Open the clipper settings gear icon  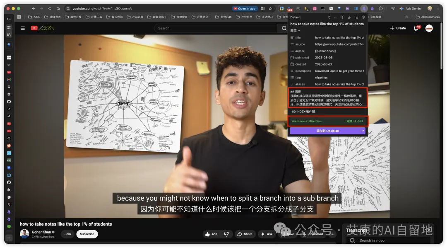[x=363, y=17]
